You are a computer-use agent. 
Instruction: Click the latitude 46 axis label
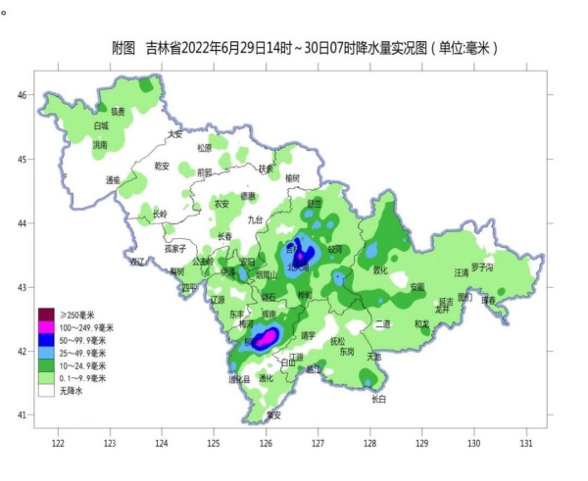tap(21, 95)
